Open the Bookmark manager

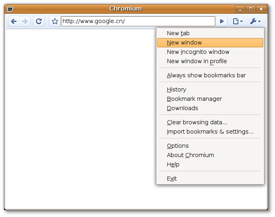click(x=194, y=99)
